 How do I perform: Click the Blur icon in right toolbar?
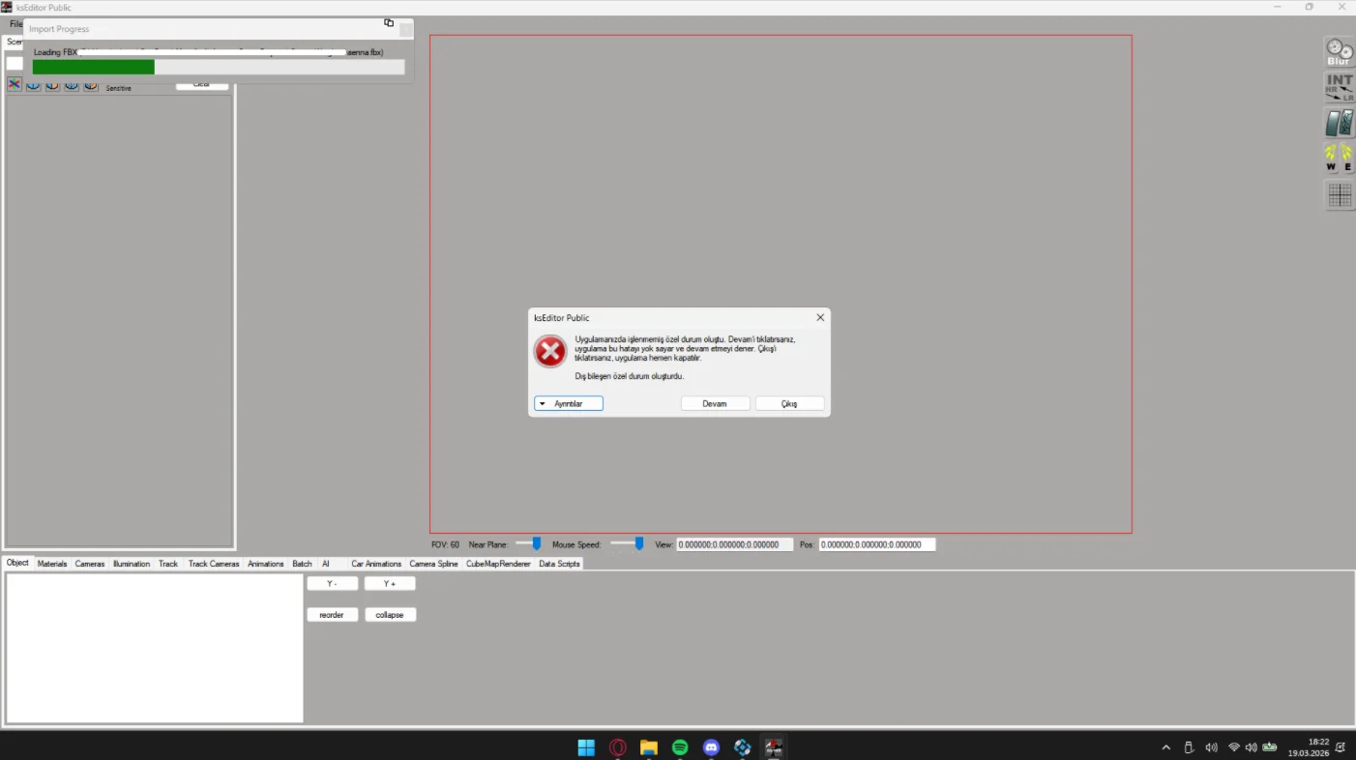(x=1340, y=52)
